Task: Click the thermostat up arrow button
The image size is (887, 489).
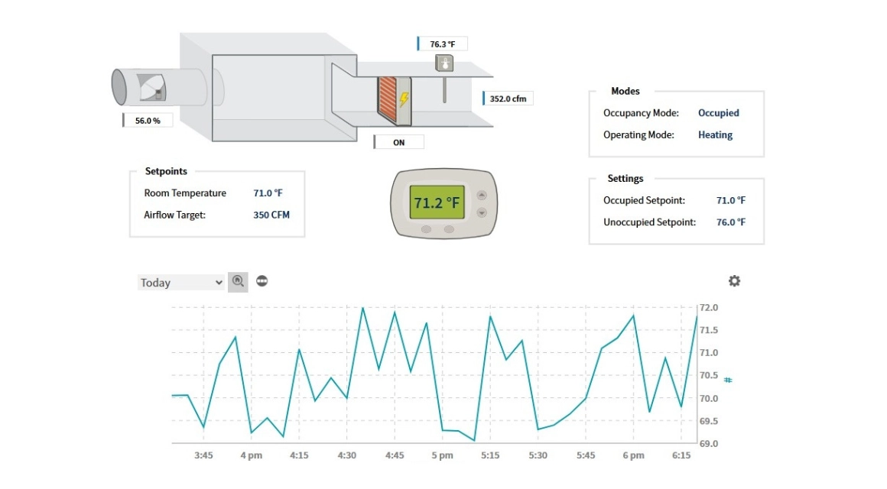Action: click(482, 195)
